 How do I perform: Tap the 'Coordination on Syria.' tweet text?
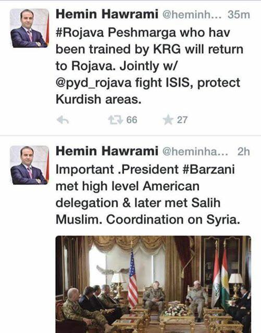coord(173,220)
